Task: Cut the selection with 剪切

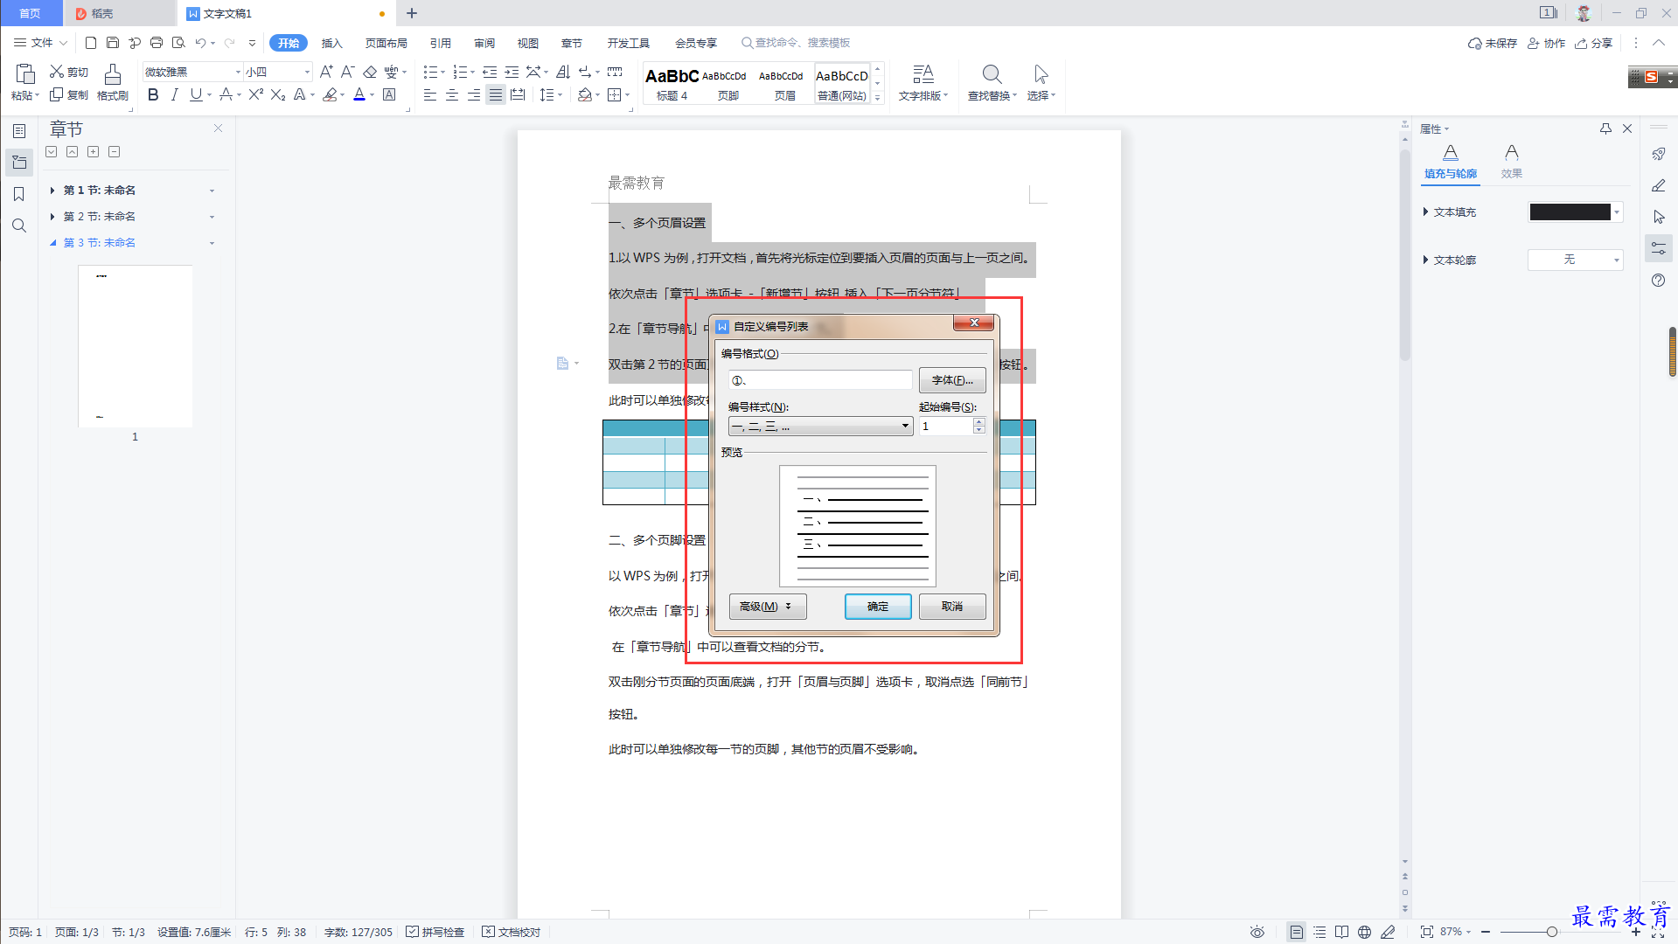Action: click(x=69, y=72)
